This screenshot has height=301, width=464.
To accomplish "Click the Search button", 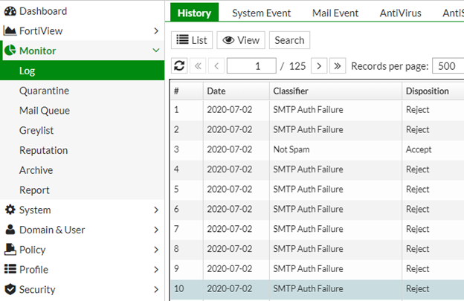I will [x=289, y=40].
